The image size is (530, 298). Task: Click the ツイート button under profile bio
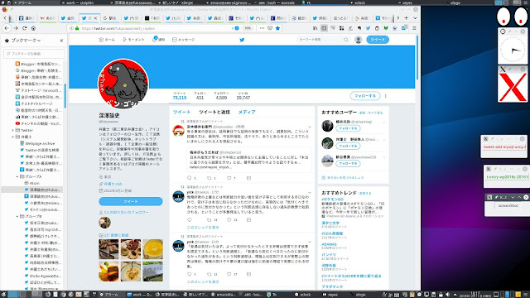(131, 201)
